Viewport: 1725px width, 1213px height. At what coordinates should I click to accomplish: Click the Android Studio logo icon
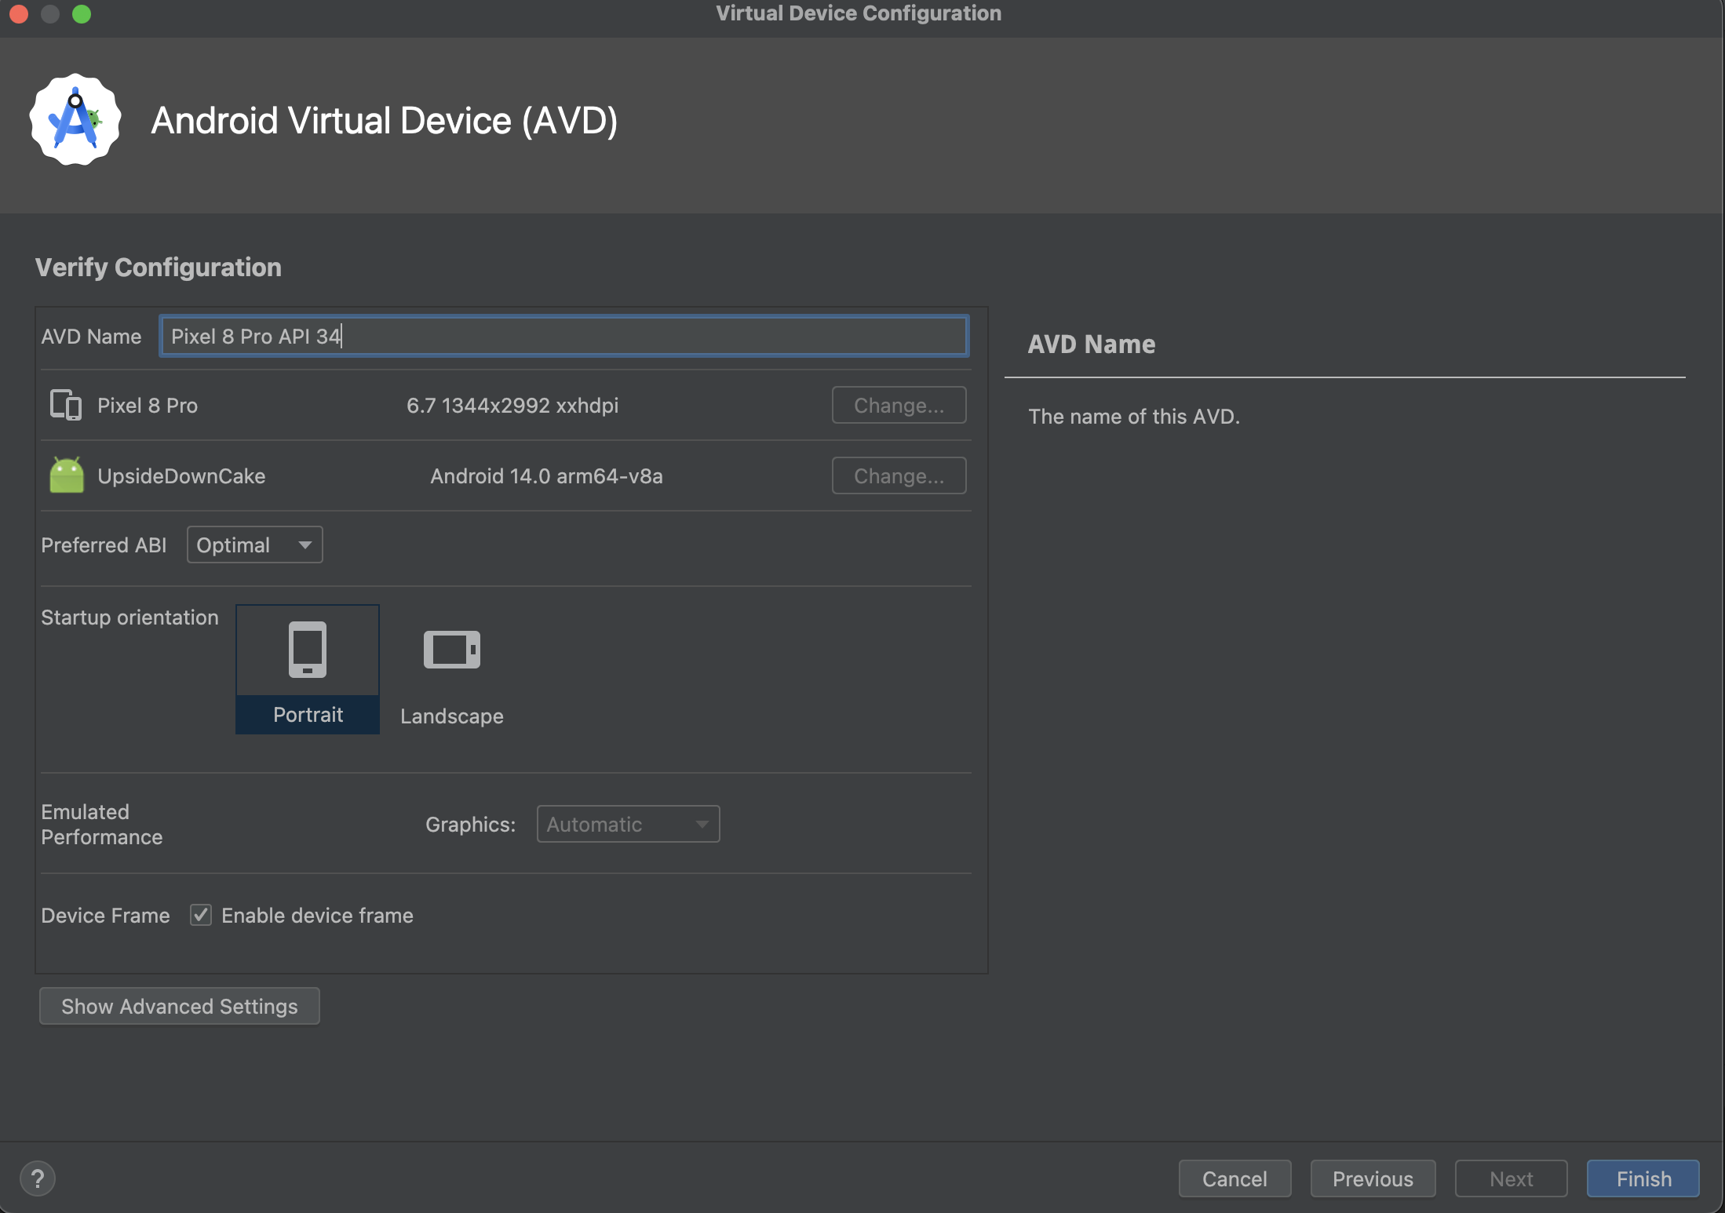[x=75, y=120]
